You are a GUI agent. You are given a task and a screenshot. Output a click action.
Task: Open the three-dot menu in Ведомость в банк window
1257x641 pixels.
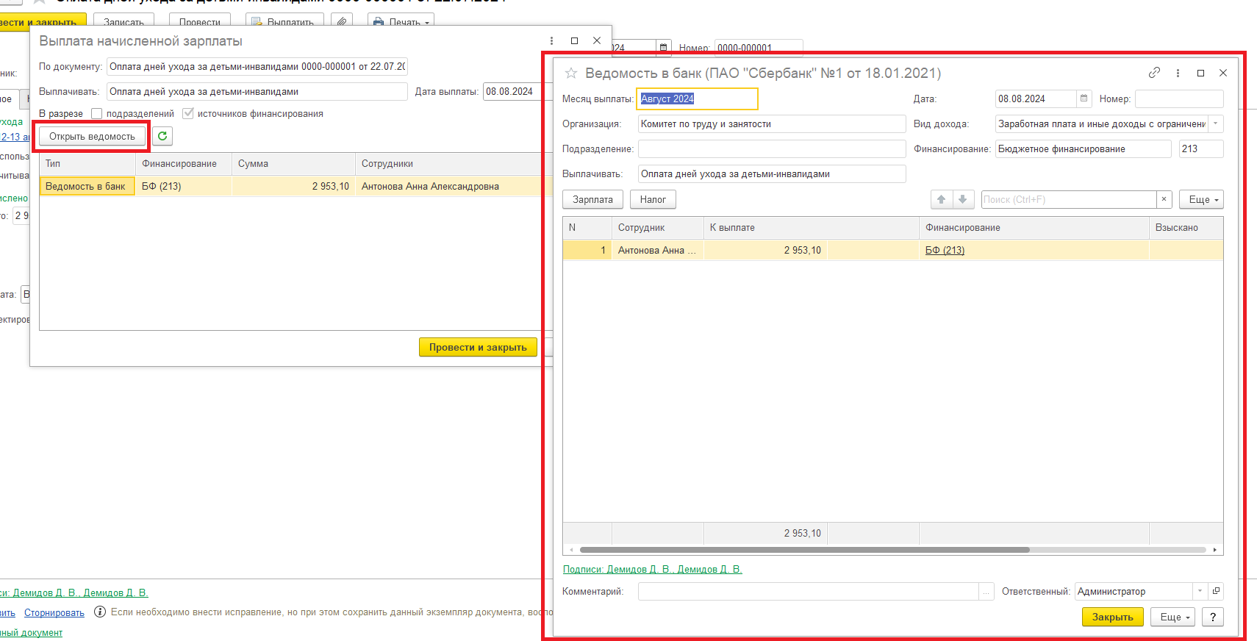1178,73
